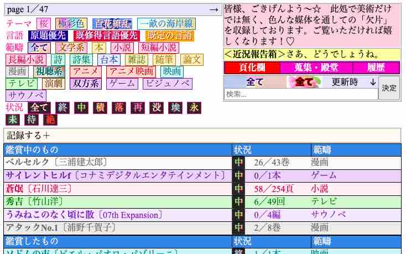Filter by the 終 status badge
Image resolution: width=406 pixels, height=254 pixels.
pos(63,108)
